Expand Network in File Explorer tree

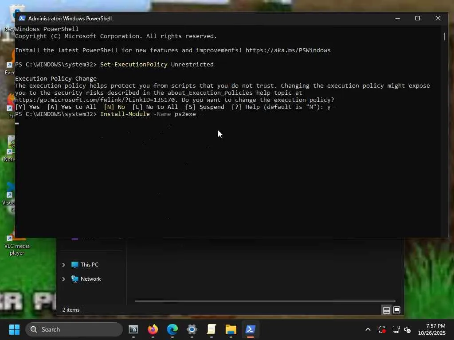[63, 279]
